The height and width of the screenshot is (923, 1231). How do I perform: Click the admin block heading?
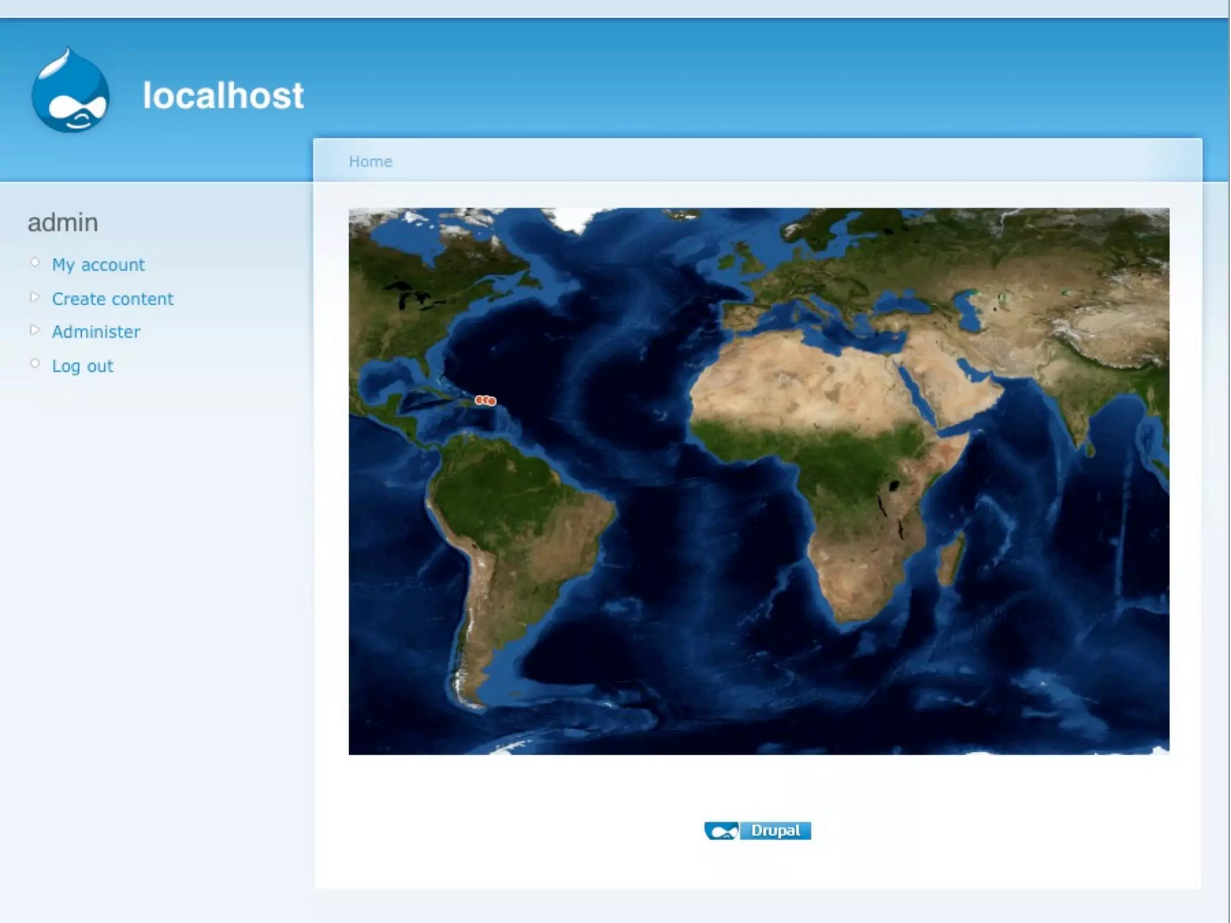click(63, 223)
